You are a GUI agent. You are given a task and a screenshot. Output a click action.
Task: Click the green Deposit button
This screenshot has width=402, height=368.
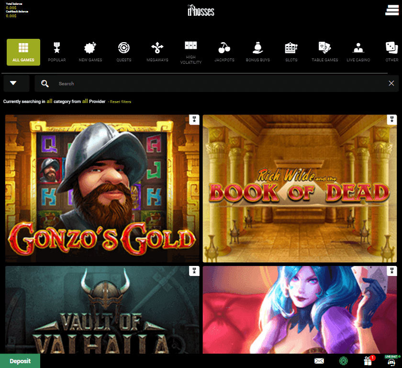[x=20, y=361]
